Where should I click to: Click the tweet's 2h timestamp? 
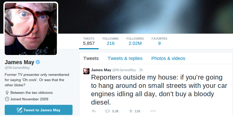point(141,70)
